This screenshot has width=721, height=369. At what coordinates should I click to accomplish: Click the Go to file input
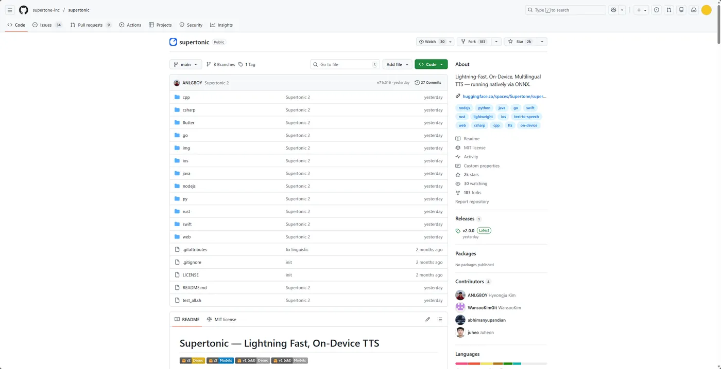point(345,64)
